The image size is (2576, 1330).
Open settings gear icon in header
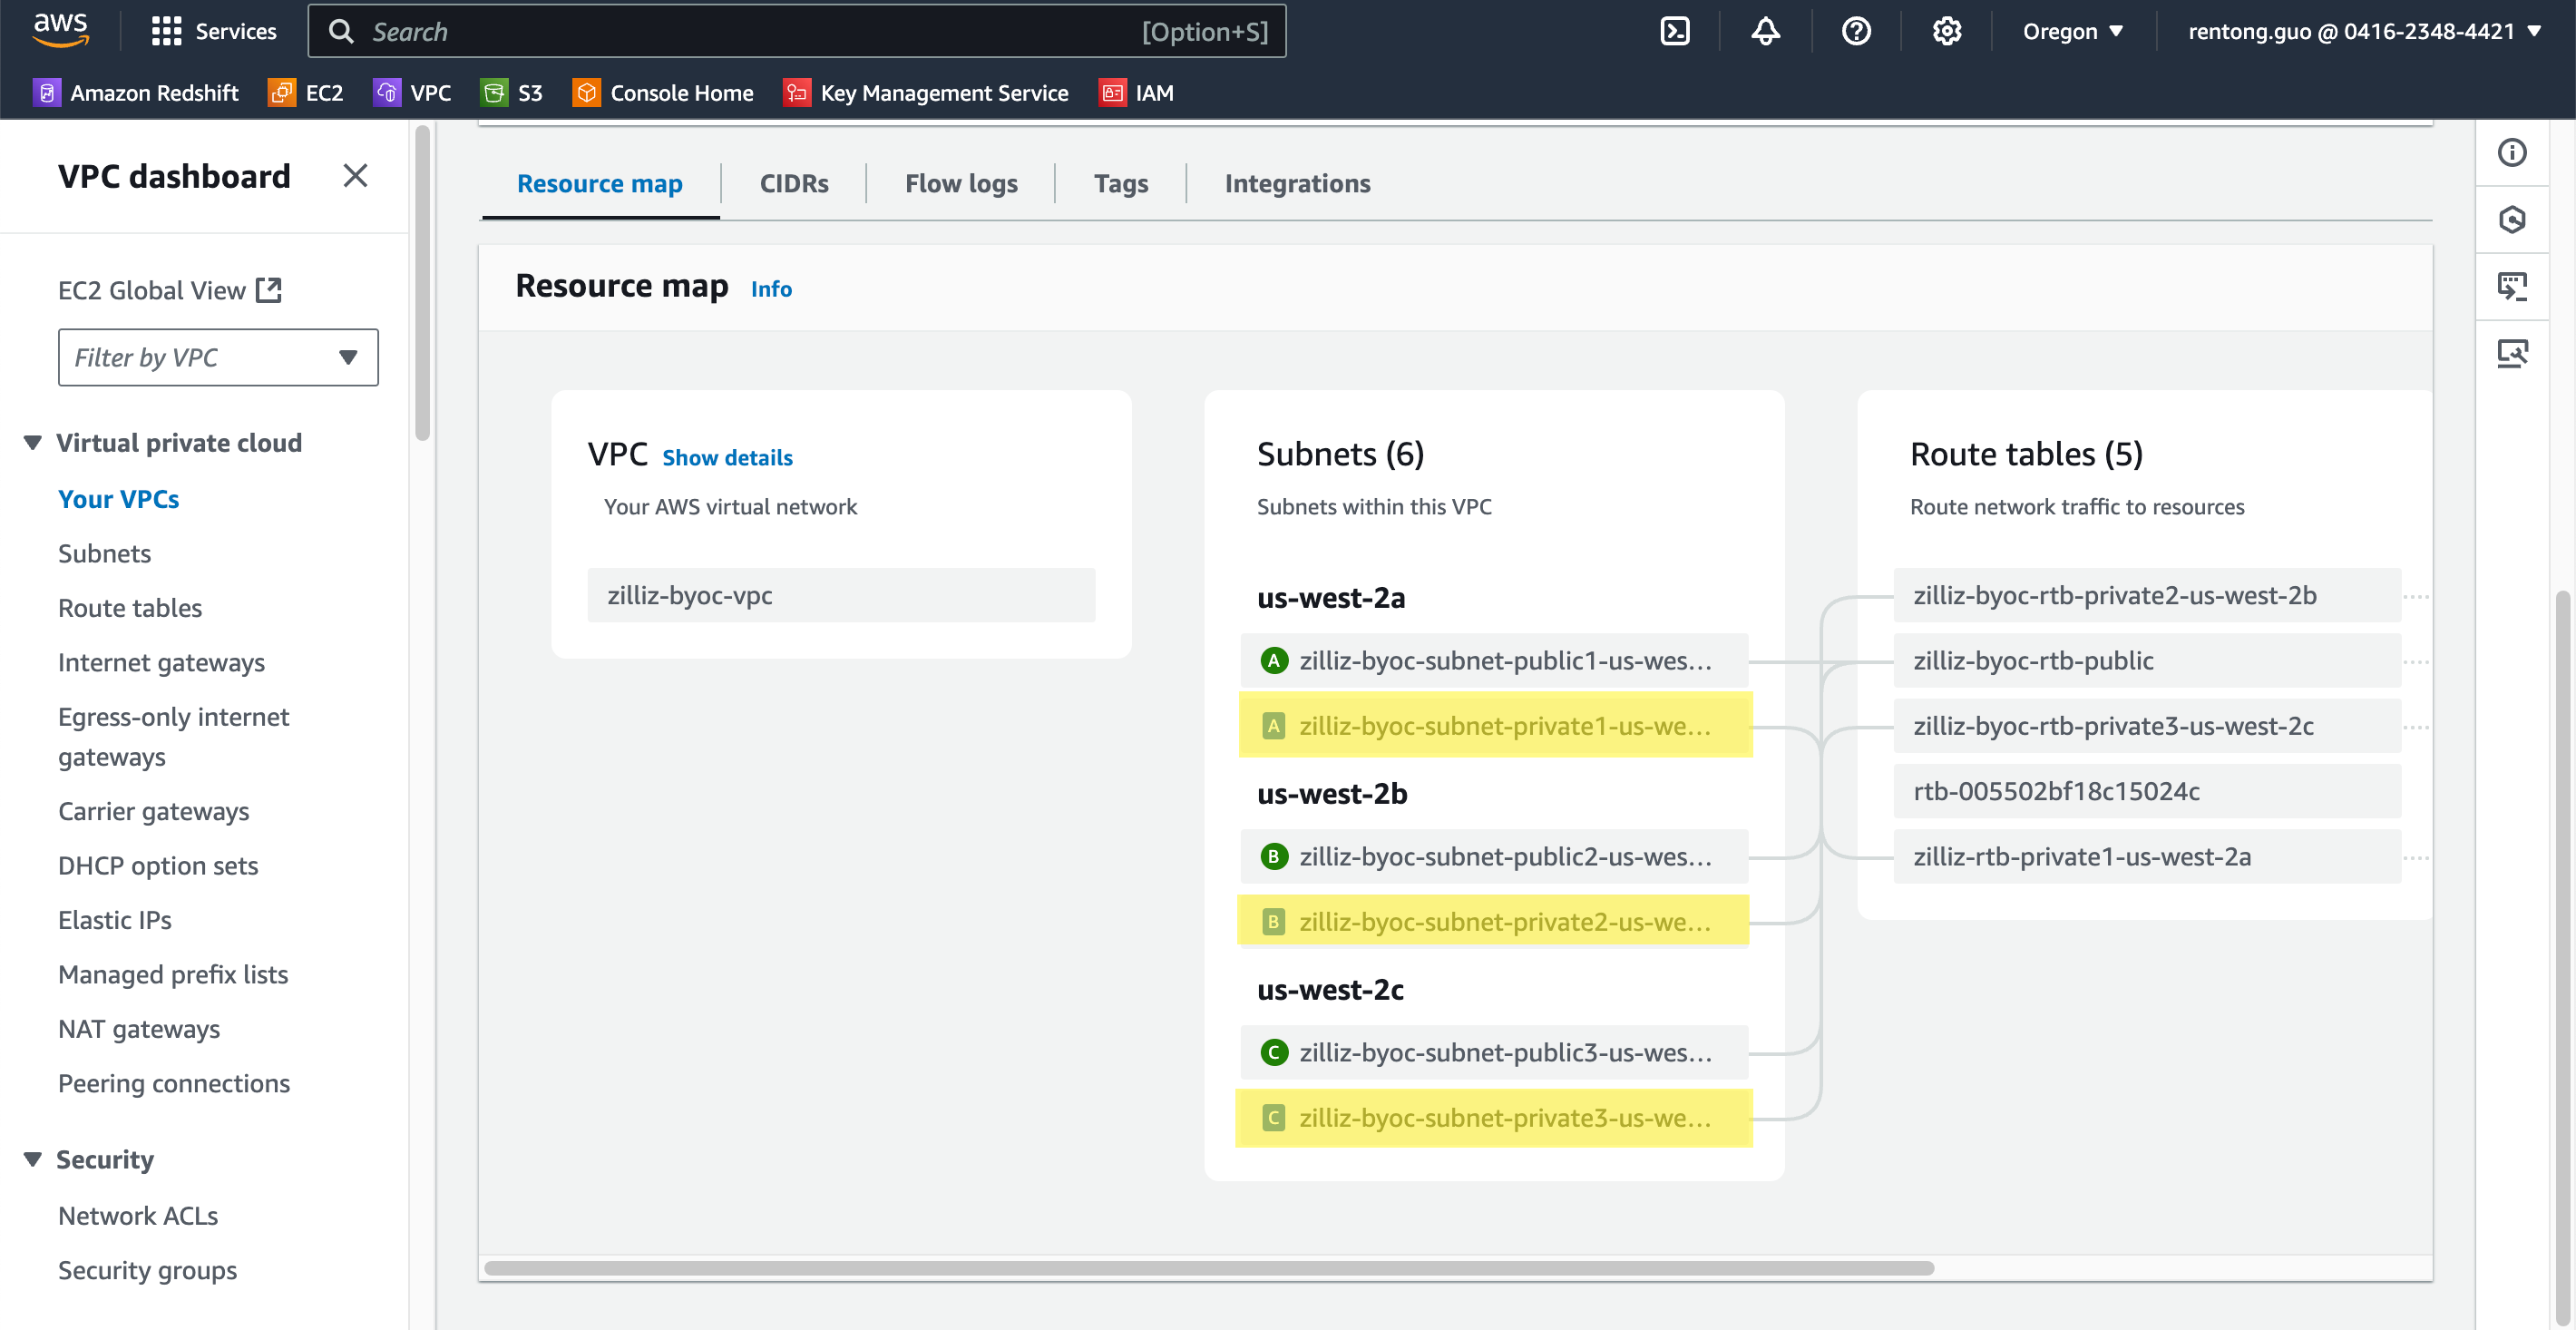point(1946,31)
